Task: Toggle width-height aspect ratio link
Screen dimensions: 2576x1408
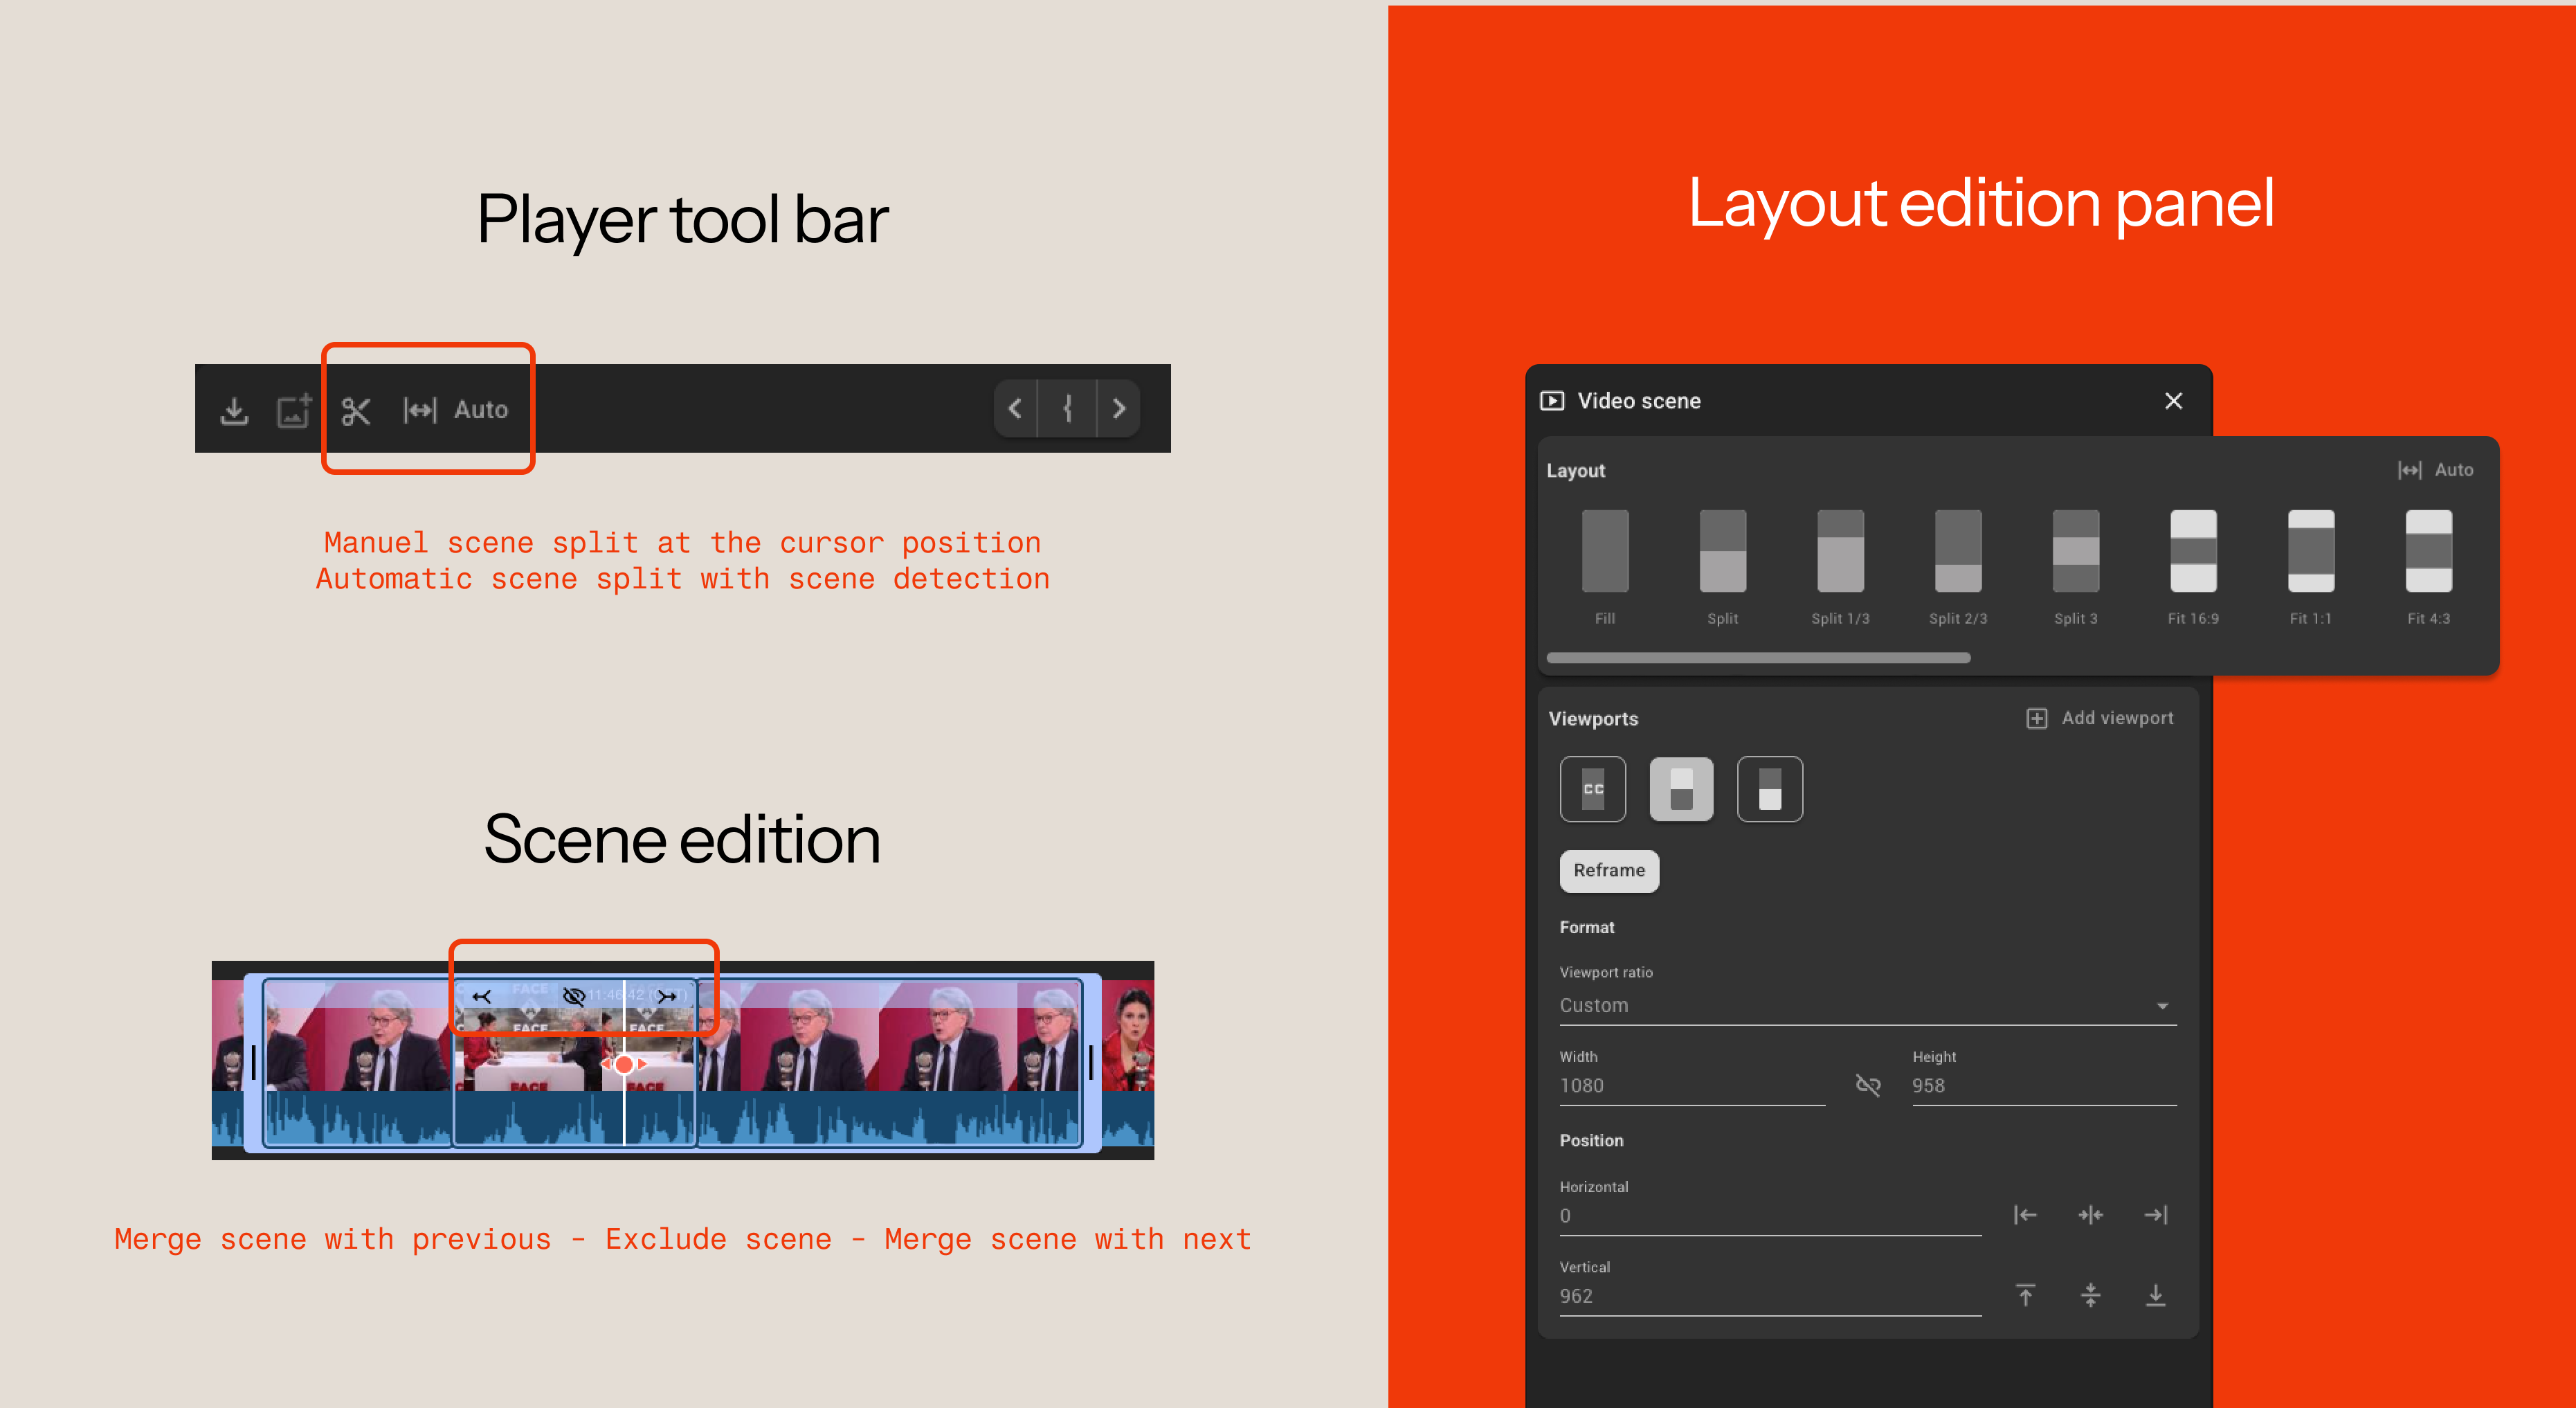Action: (1868, 1085)
